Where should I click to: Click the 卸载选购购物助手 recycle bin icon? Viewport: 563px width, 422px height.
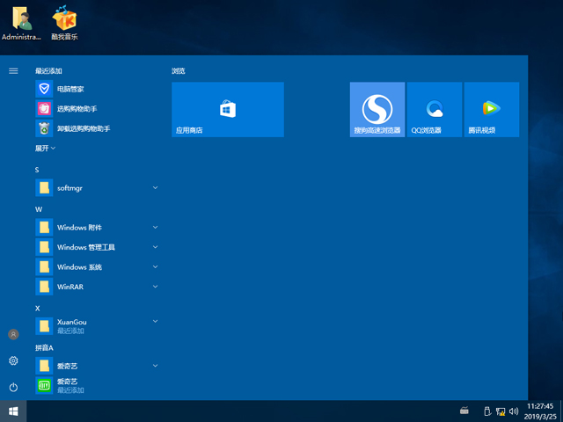click(x=44, y=128)
